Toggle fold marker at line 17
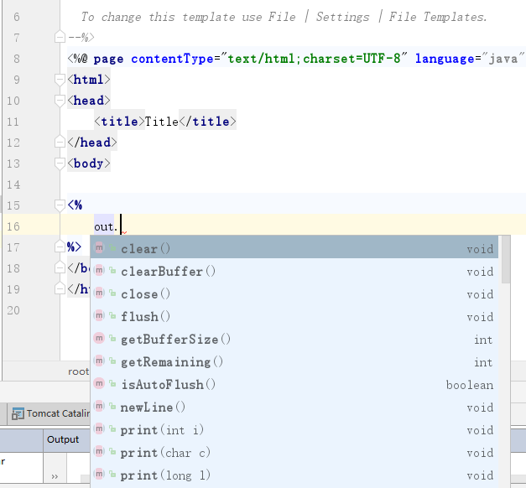 tap(60, 247)
